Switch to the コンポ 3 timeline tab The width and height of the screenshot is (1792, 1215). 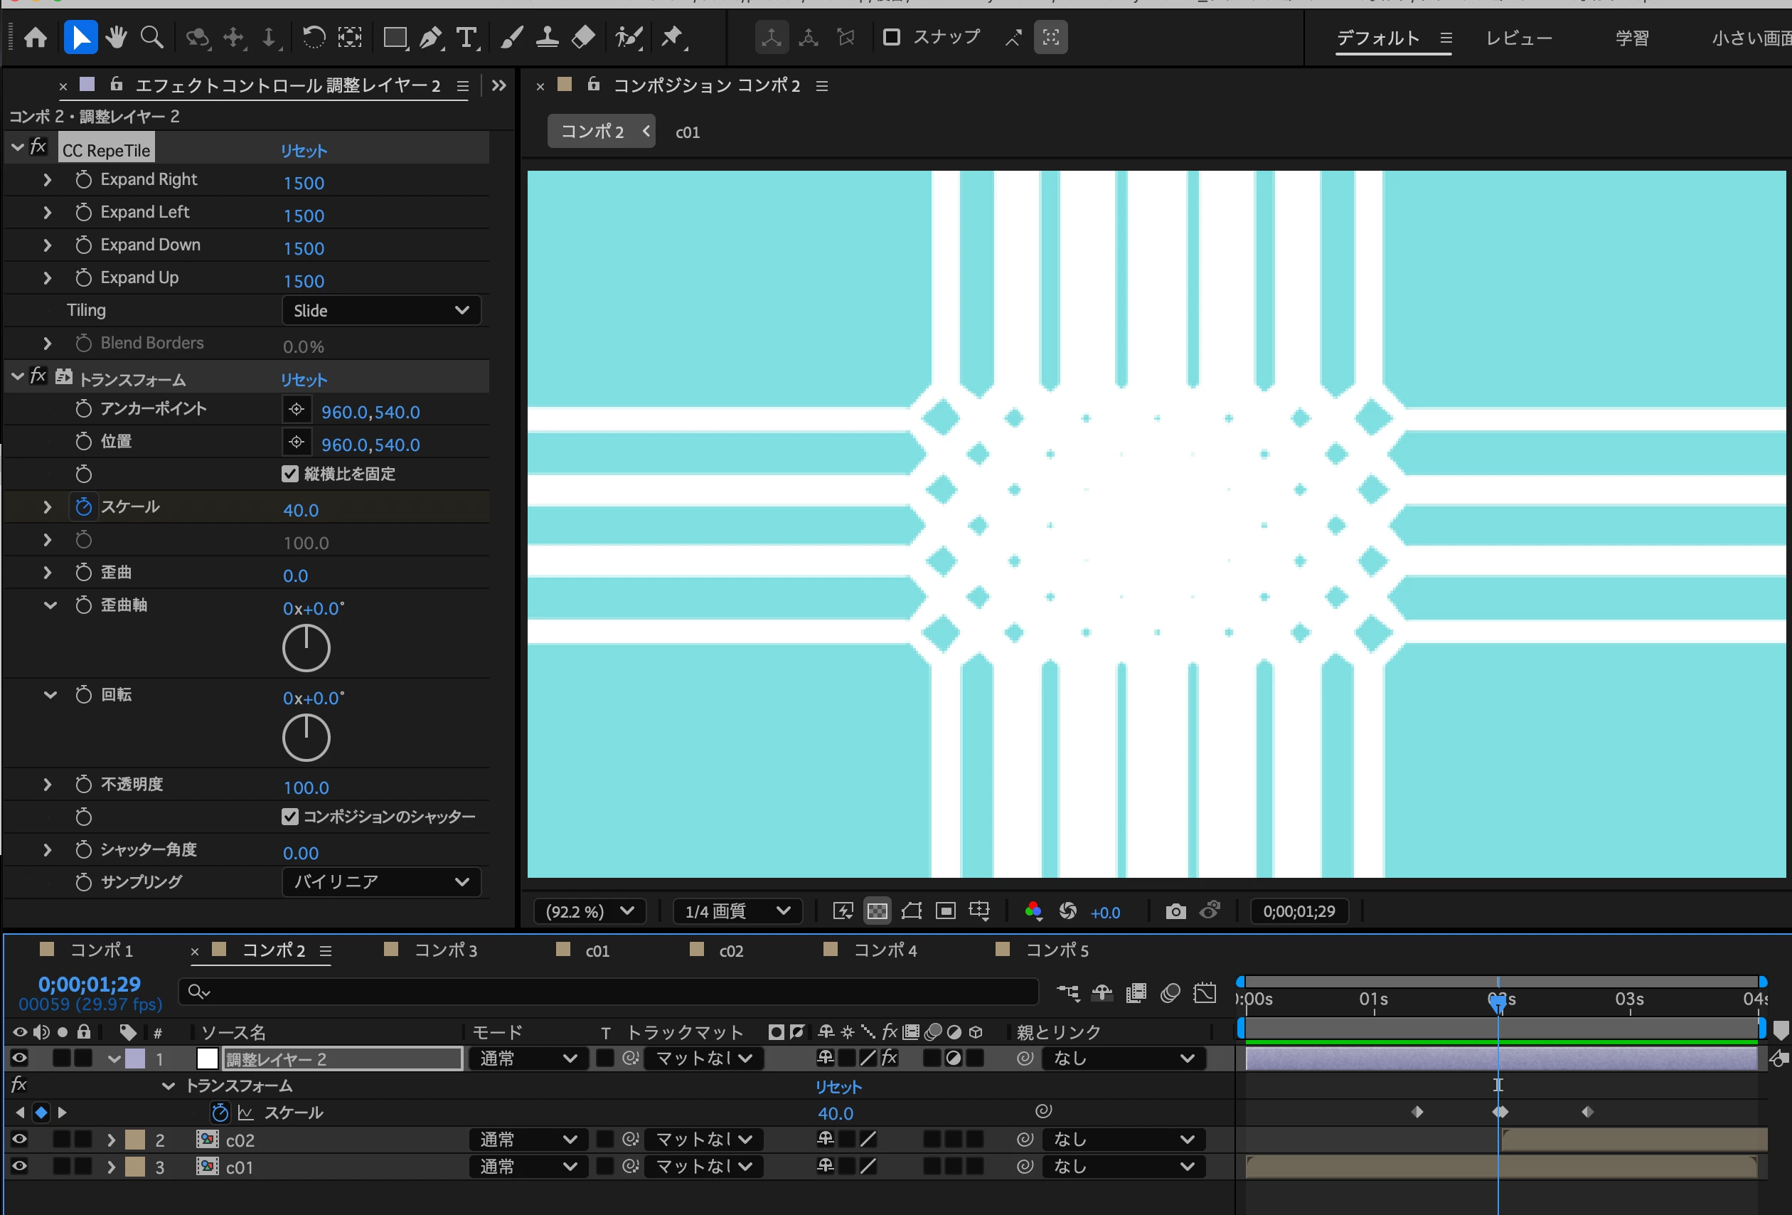click(445, 950)
